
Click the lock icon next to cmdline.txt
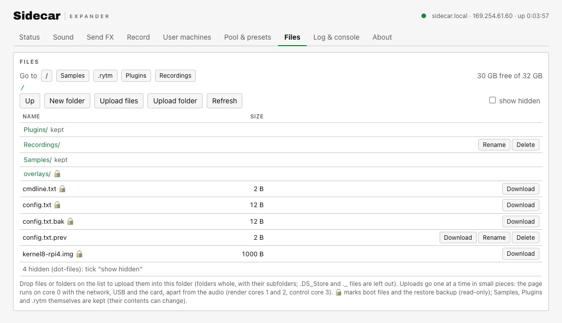pyautogui.click(x=62, y=189)
